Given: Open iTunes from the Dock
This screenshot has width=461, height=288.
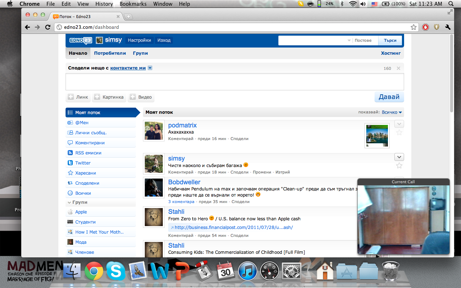Looking at the screenshot, I should click(x=247, y=271).
